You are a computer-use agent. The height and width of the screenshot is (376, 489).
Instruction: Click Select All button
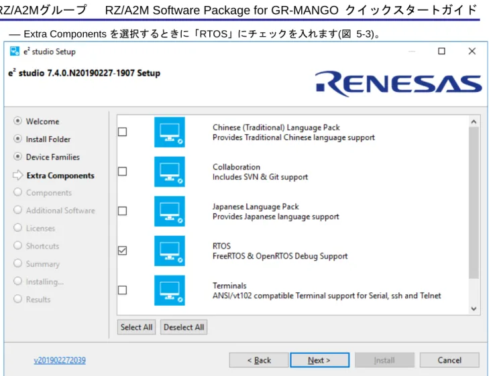136,327
